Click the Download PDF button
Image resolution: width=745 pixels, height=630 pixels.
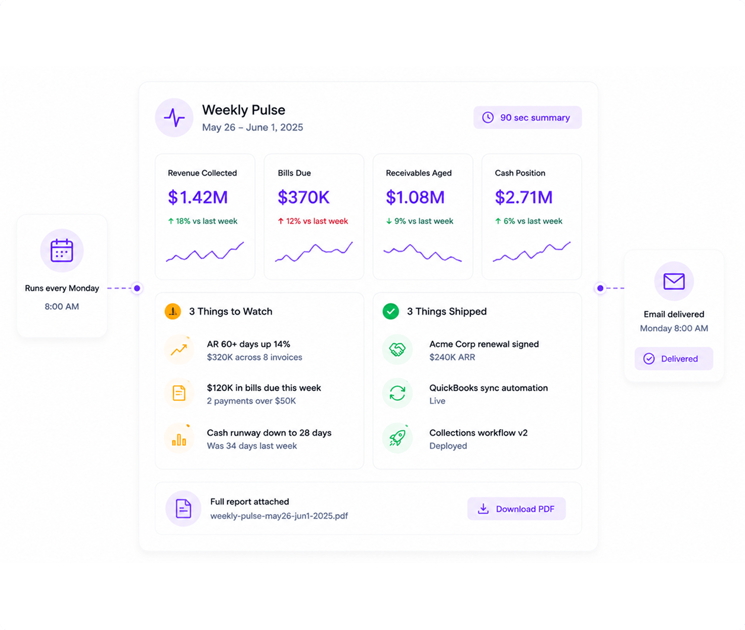coord(516,509)
